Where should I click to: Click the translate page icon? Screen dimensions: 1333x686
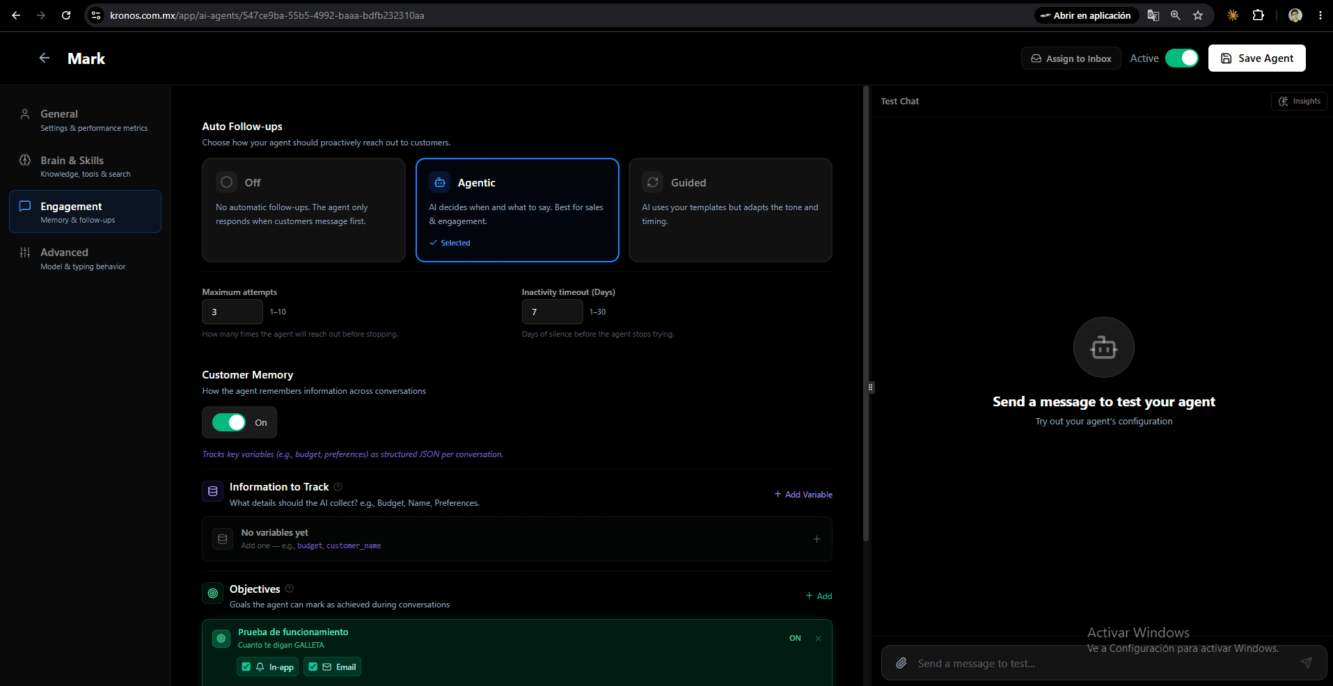1153,15
